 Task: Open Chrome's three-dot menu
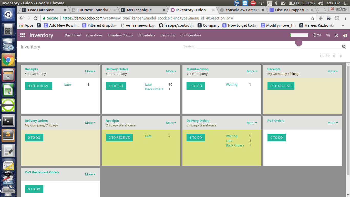(x=345, y=18)
